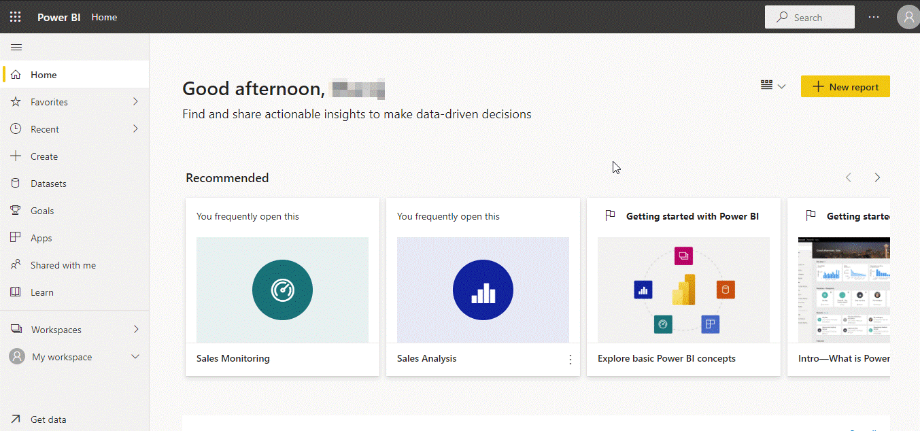920x431 pixels.
Task: Expand the Recent flyout chevron
Action: tap(135, 129)
